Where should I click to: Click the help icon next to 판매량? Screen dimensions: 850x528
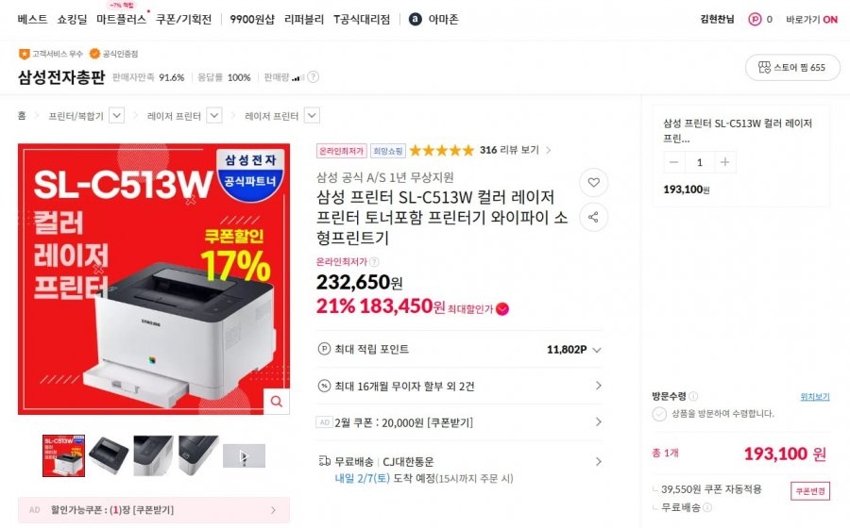(x=313, y=77)
